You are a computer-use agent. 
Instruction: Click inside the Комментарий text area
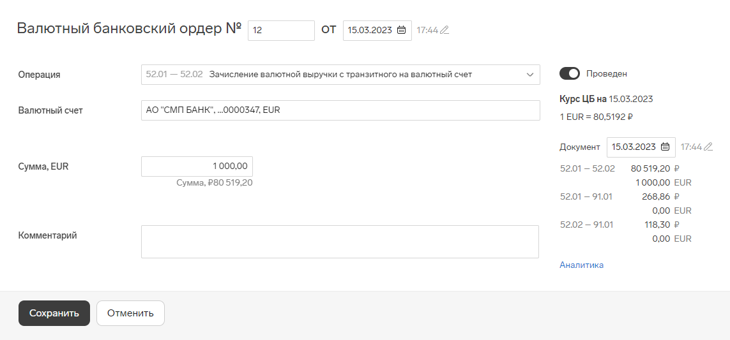click(x=340, y=242)
